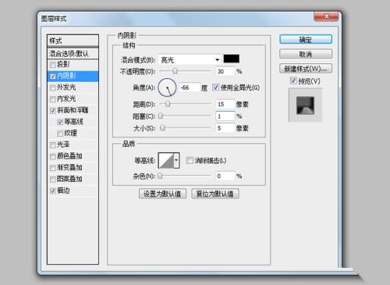Open 混合选项:默认 blending options
The height and width of the screenshot is (285, 390).
(73, 54)
